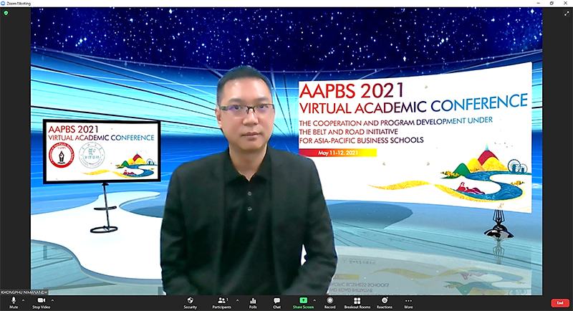The height and width of the screenshot is (311, 573).
Task: Open the Reactions menu
Action: (385, 302)
